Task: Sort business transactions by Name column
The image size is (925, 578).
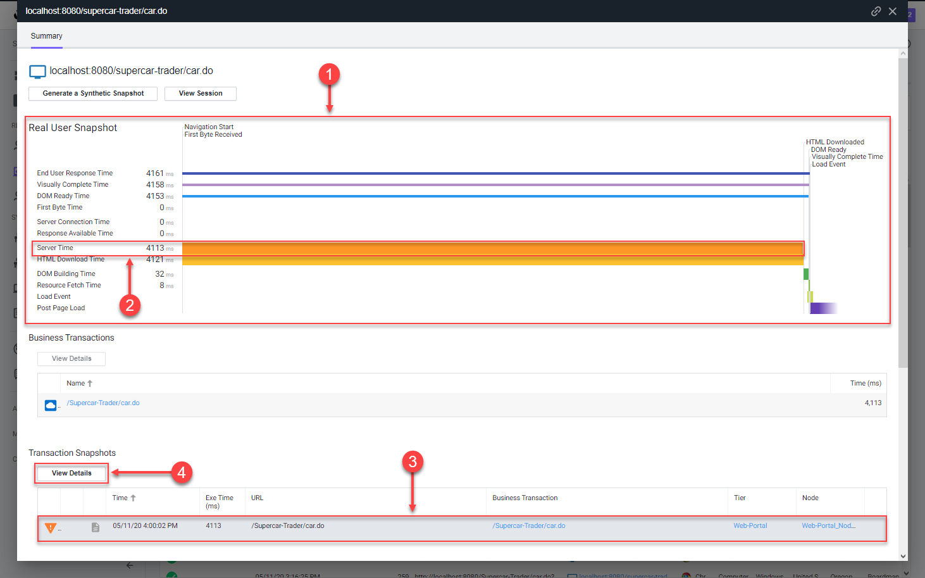Action: [x=76, y=384]
